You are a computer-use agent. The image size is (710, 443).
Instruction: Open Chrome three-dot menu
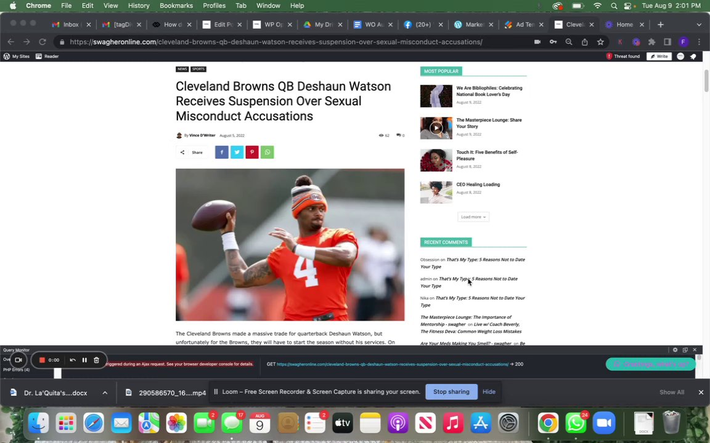point(699,42)
